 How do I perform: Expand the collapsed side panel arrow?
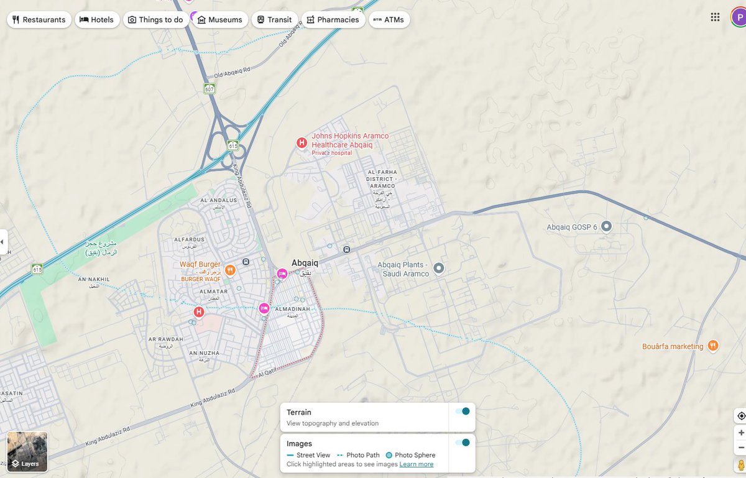coord(2,241)
